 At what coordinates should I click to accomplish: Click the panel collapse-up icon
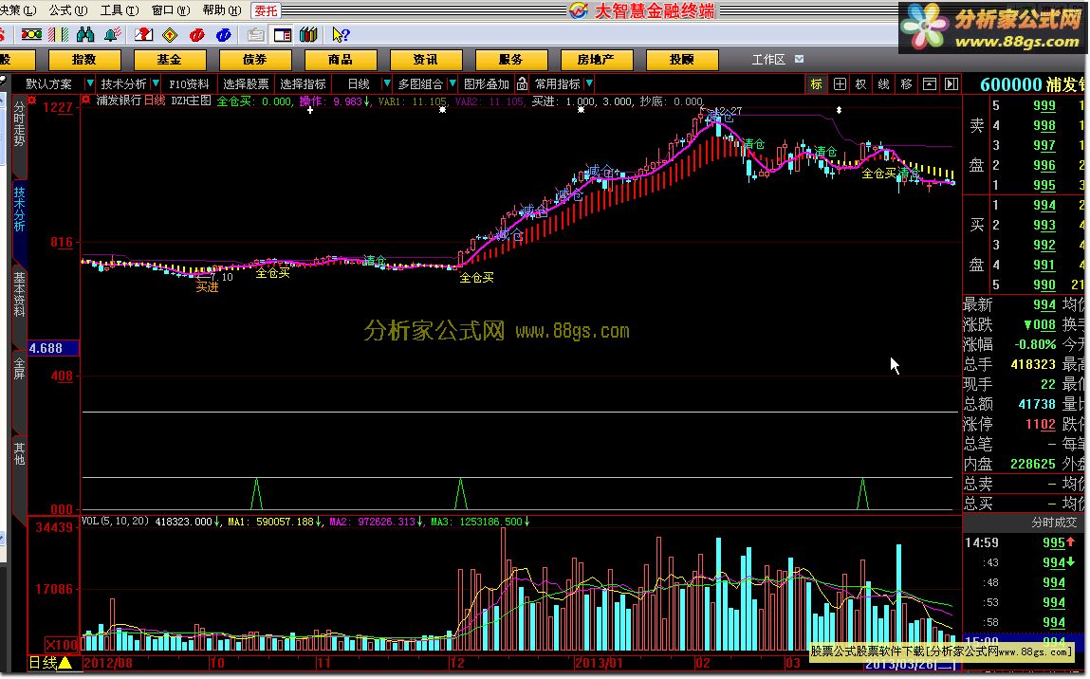[x=930, y=84]
